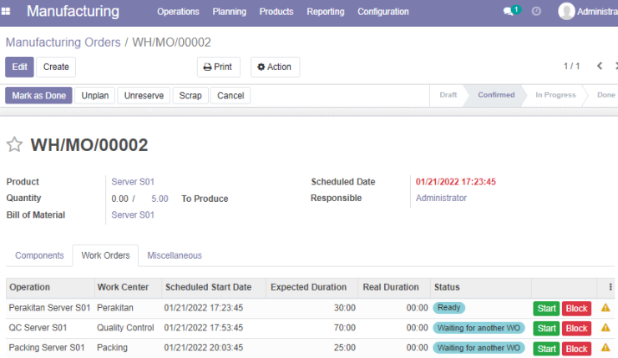Click Packing row Waiting for another WO badge

pos(479,348)
